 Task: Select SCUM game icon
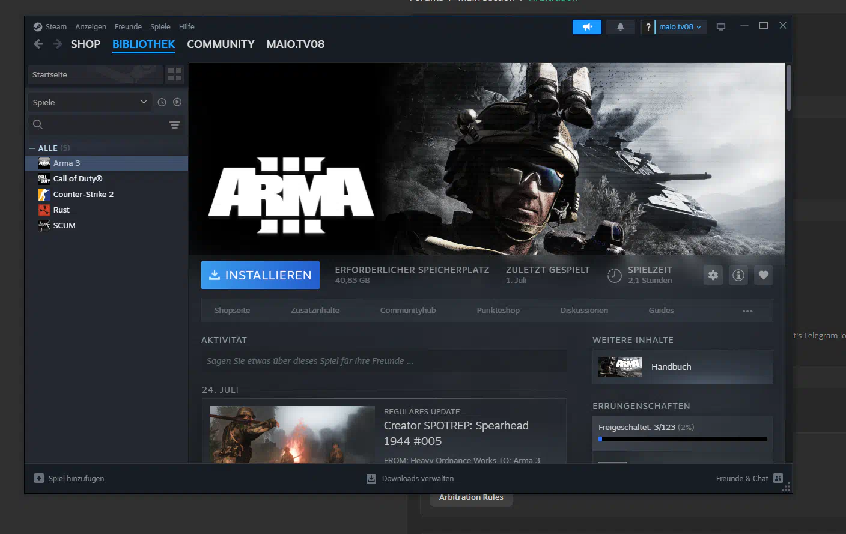(44, 226)
